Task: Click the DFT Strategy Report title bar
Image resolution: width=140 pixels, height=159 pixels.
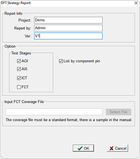Action: tap(67, 3)
